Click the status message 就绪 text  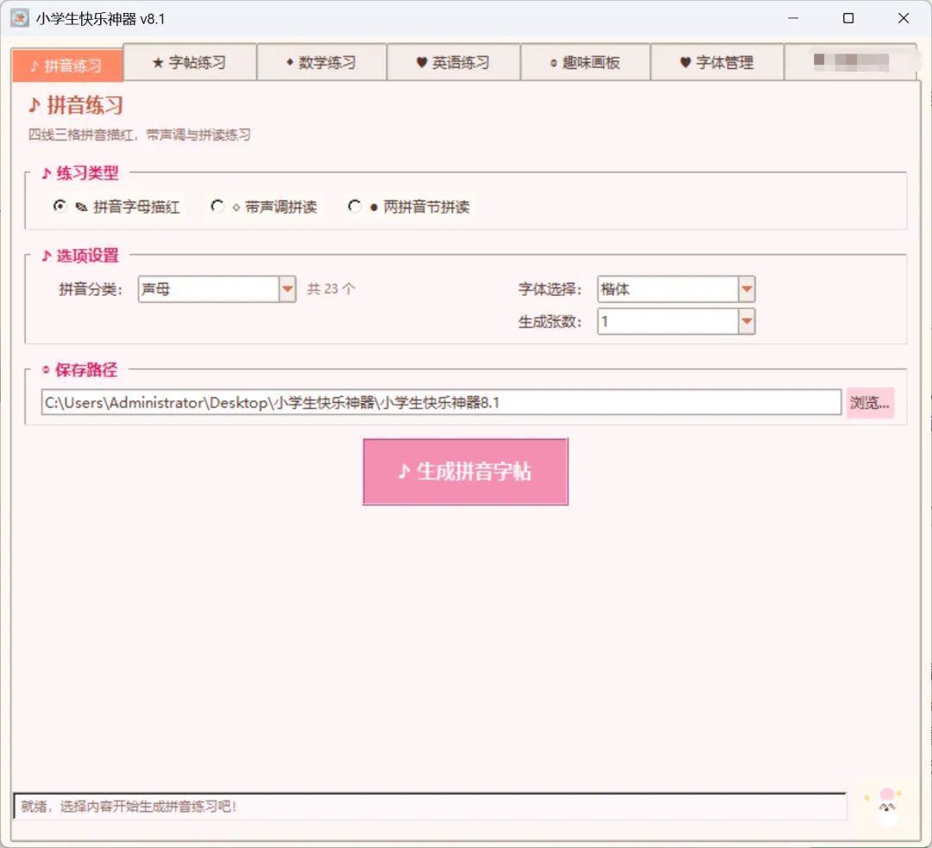pos(129,807)
